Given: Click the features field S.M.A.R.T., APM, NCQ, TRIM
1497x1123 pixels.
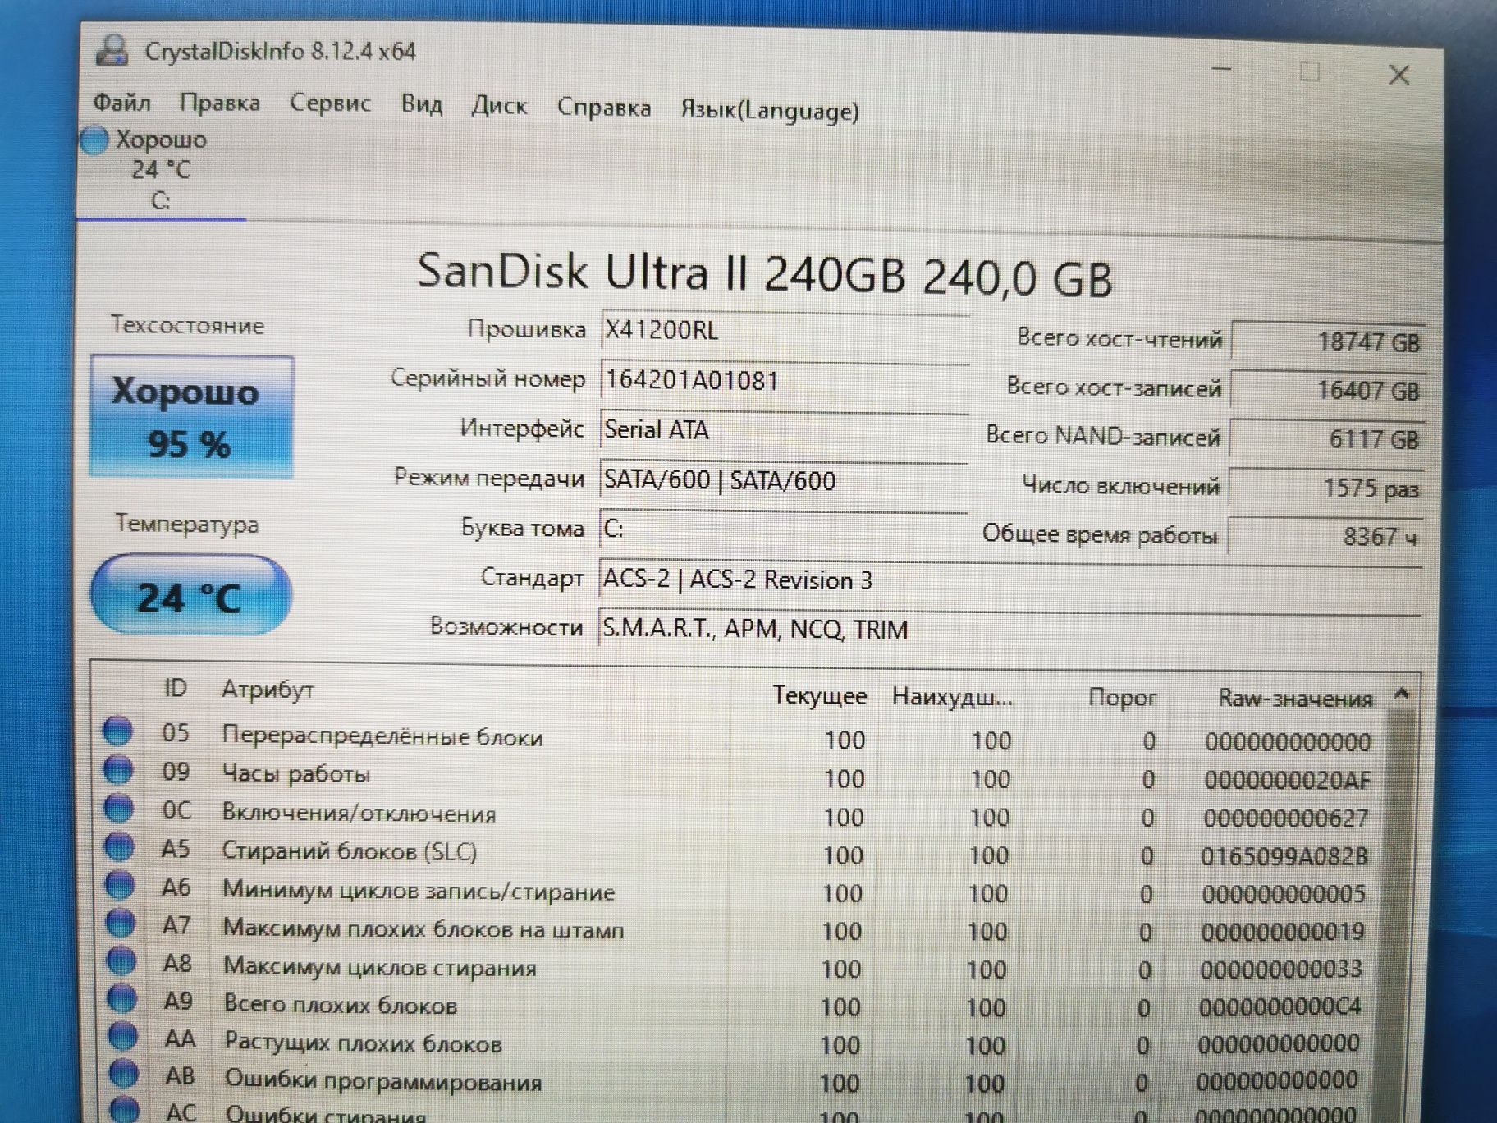Looking at the screenshot, I should pyautogui.click(x=1010, y=630).
